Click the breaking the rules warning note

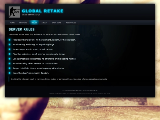click(x=59, y=79)
